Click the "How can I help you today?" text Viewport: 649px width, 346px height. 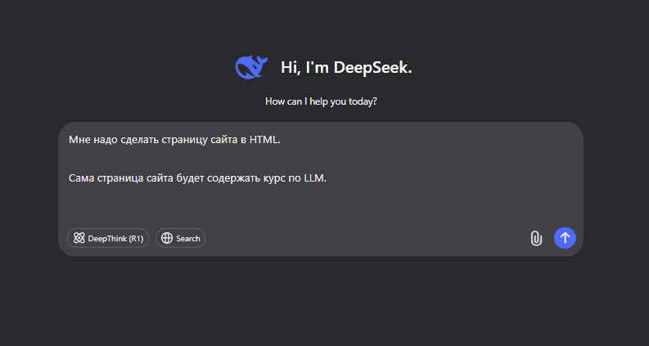[x=321, y=101]
